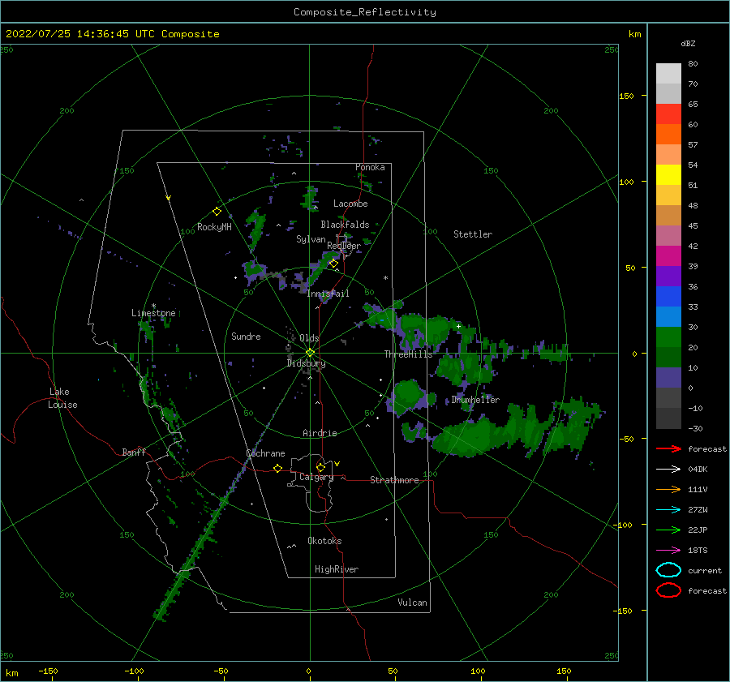Click the 'Sylvan' map label
Image resolution: width=730 pixels, height=682 pixels.
click(311, 239)
